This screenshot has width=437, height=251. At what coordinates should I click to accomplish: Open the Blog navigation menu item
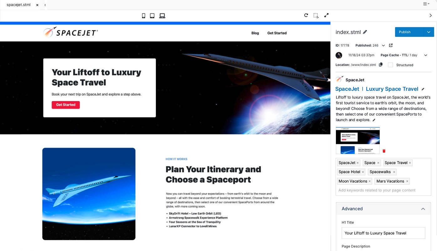(x=255, y=33)
